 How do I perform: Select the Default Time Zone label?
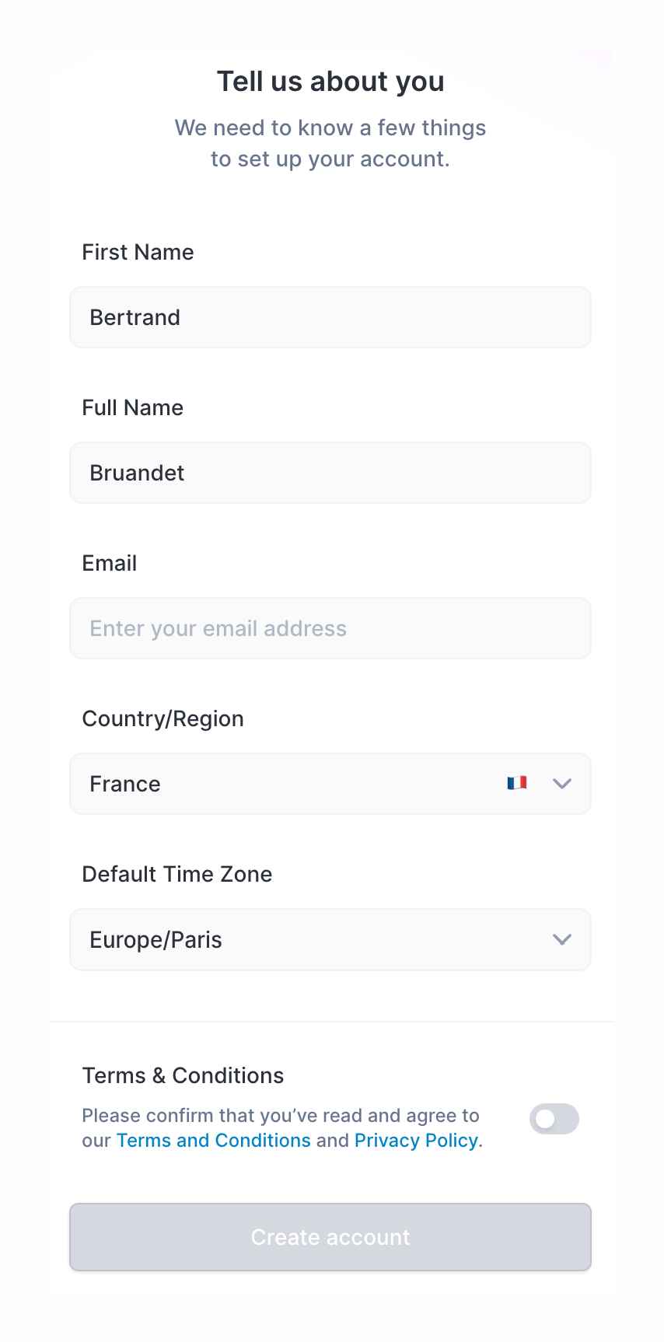point(177,874)
